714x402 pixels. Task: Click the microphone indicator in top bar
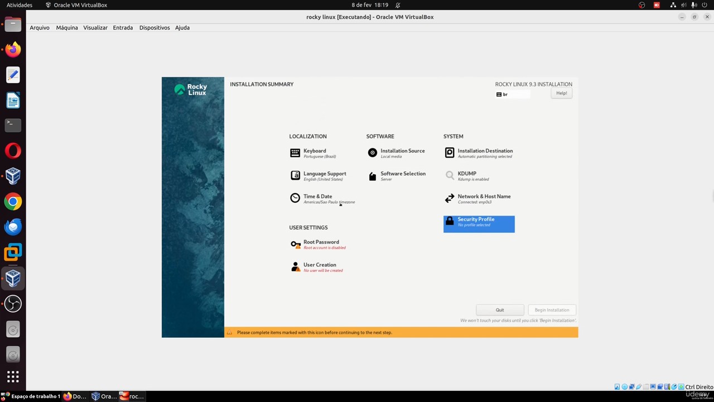pos(694,5)
